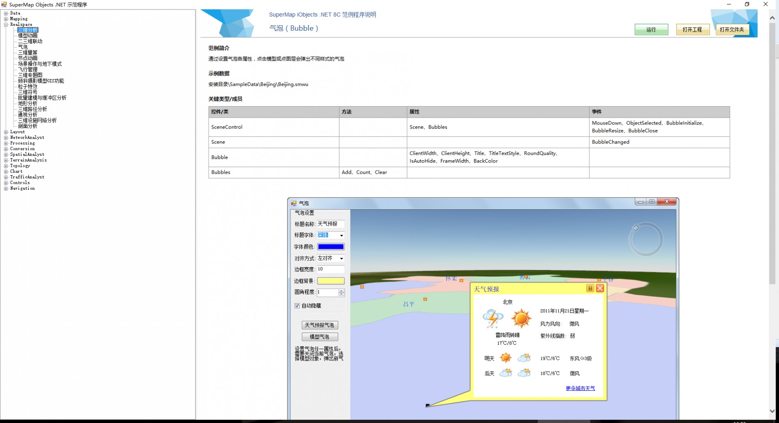Expand the TrafficAnalyst tree node
779x423 pixels.
coord(6,177)
